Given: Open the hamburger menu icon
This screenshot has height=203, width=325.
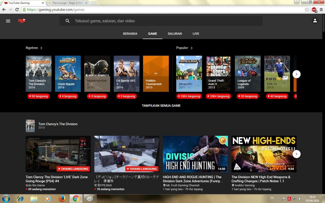Looking at the screenshot, I should click(8, 21).
